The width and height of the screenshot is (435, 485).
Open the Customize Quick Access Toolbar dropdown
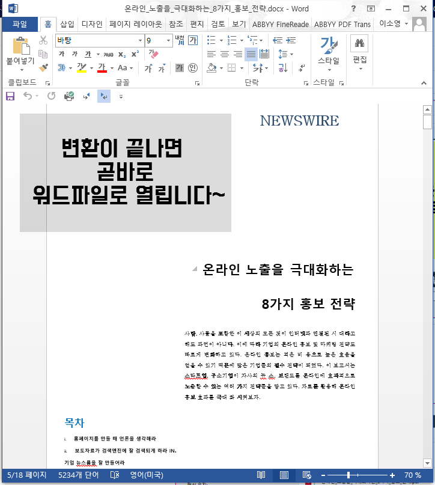(121, 97)
